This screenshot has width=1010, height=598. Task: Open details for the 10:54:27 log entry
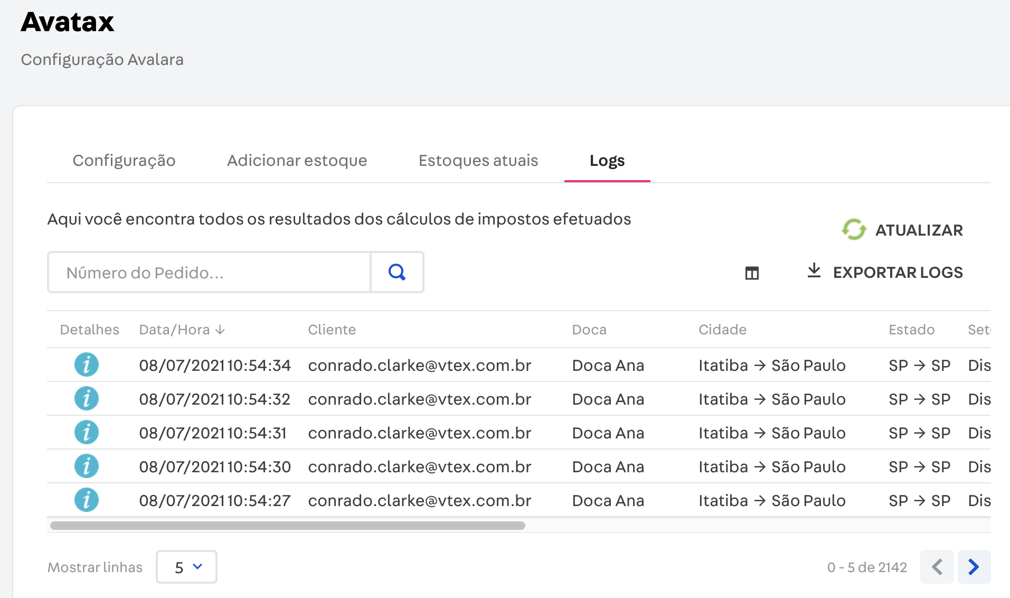tap(87, 500)
